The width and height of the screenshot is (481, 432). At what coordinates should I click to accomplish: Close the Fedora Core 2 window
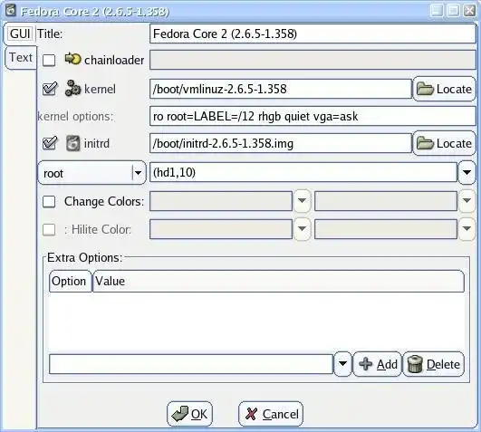469,11
